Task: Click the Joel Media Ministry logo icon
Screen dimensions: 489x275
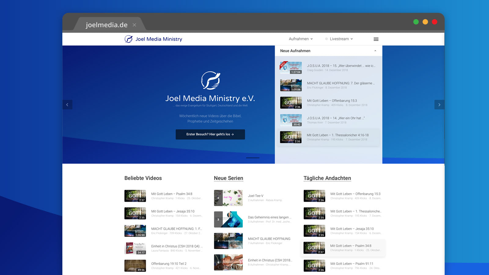Action: click(129, 39)
